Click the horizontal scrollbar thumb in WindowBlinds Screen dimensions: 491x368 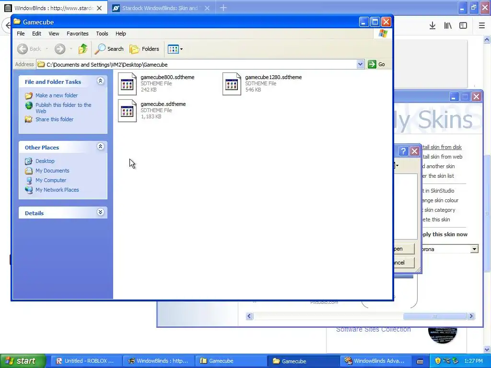435,316
